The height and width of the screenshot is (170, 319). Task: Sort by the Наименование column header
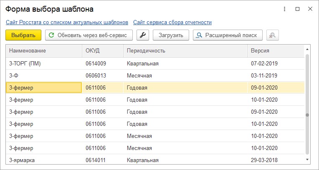[44, 50]
